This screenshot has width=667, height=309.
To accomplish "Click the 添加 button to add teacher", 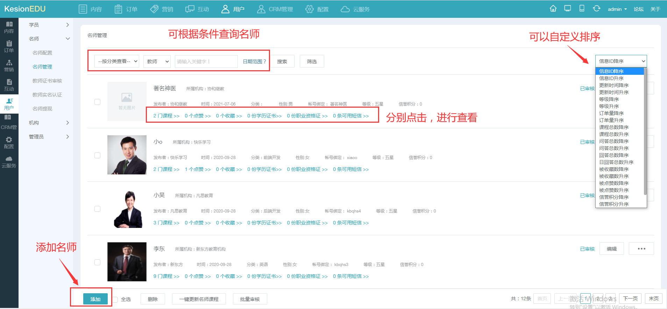I will pyautogui.click(x=95, y=299).
